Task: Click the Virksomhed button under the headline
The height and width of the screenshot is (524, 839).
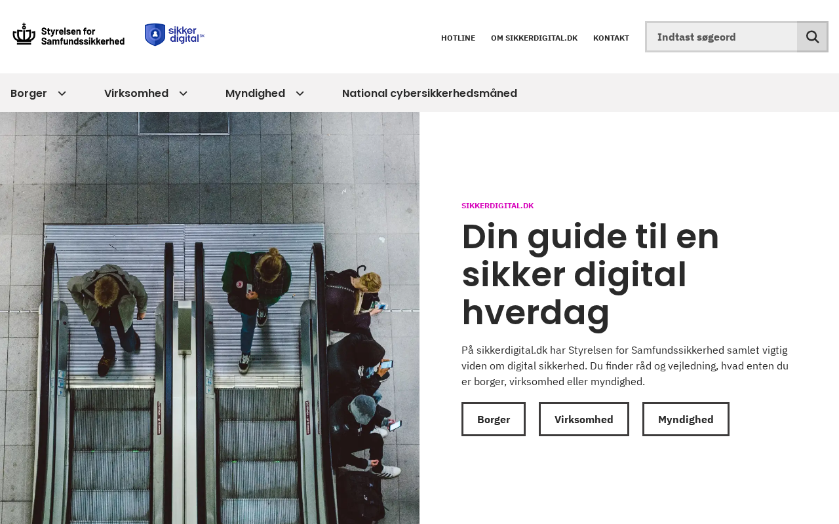Action: [x=584, y=419]
